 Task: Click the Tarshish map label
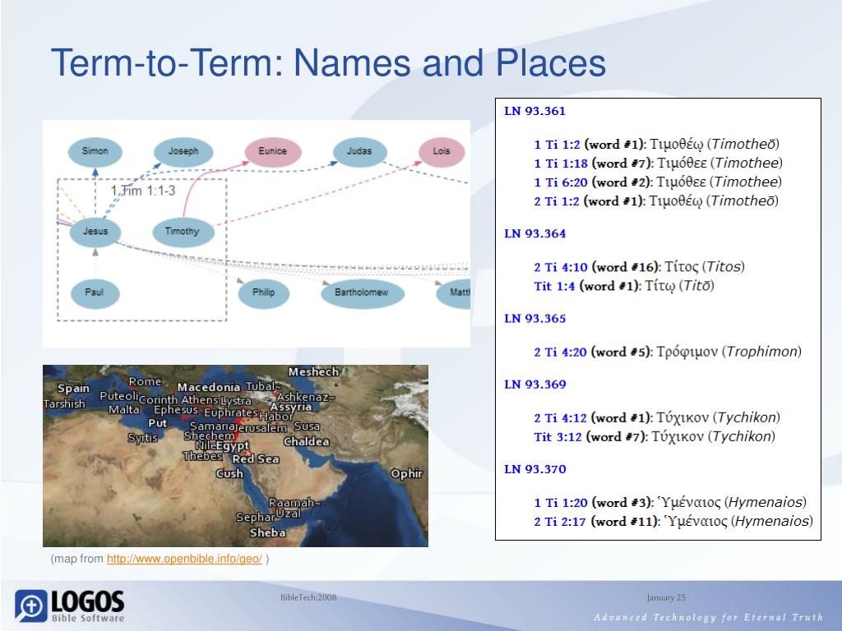(64, 403)
